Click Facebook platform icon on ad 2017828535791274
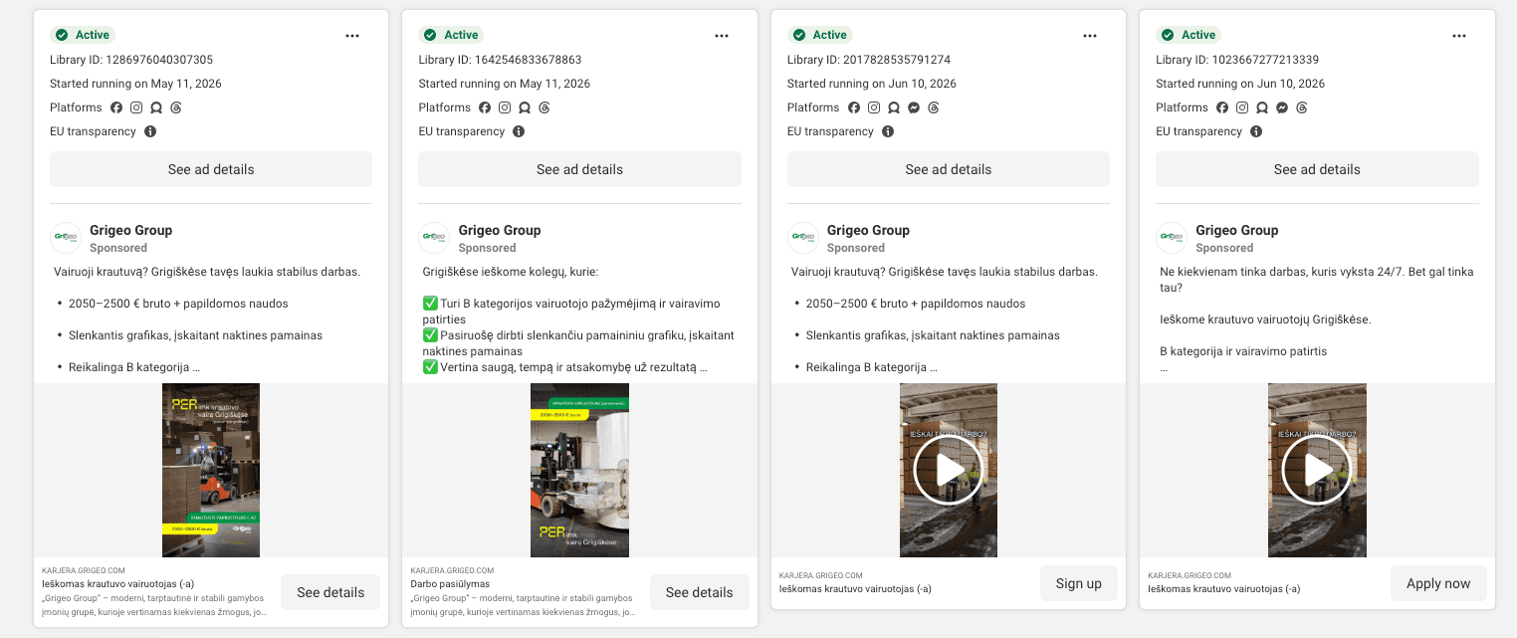 click(x=854, y=107)
